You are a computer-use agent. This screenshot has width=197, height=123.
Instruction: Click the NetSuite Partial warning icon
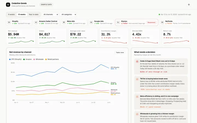166,24
